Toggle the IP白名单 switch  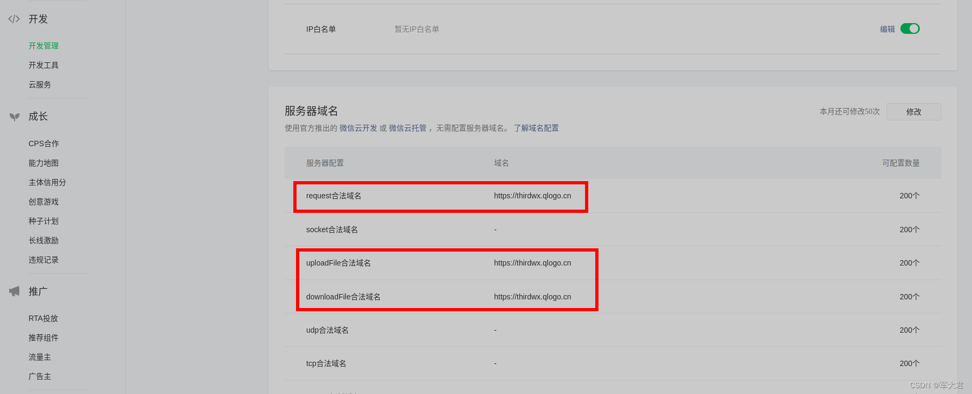tap(910, 28)
